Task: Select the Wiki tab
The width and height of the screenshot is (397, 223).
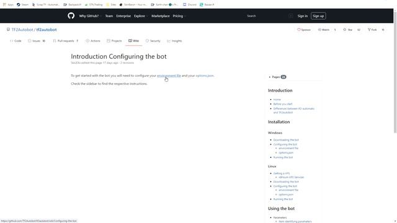Action: 134,41
